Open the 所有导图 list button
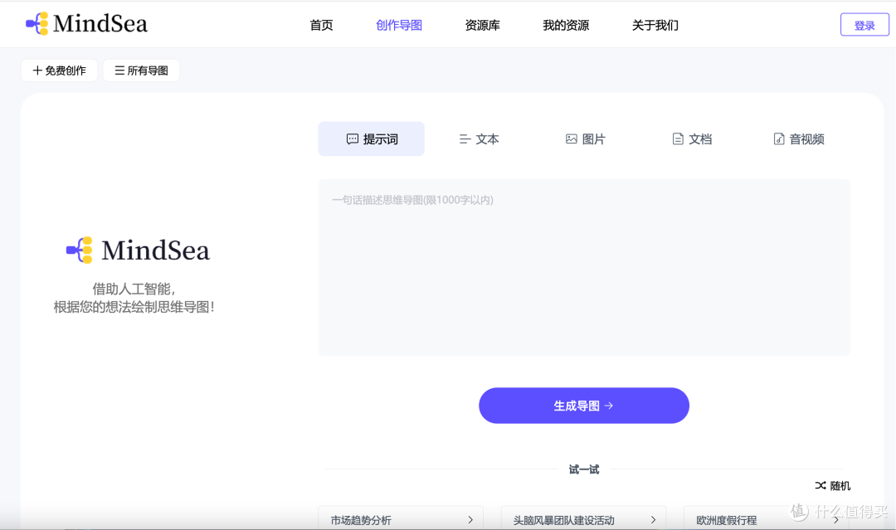Screen dimensions: 896x530 click(141, 71)
